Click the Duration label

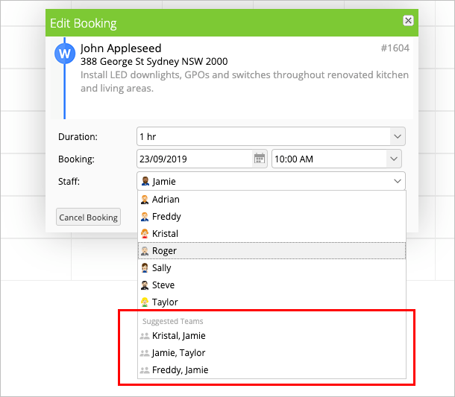click(78, 137)
